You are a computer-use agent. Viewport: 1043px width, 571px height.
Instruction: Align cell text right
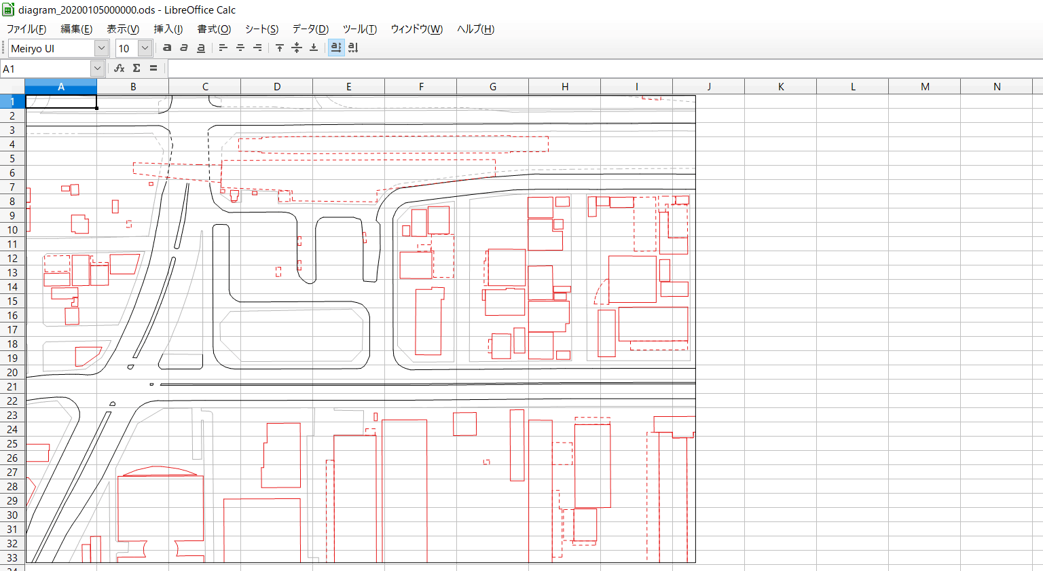[257, 48]
